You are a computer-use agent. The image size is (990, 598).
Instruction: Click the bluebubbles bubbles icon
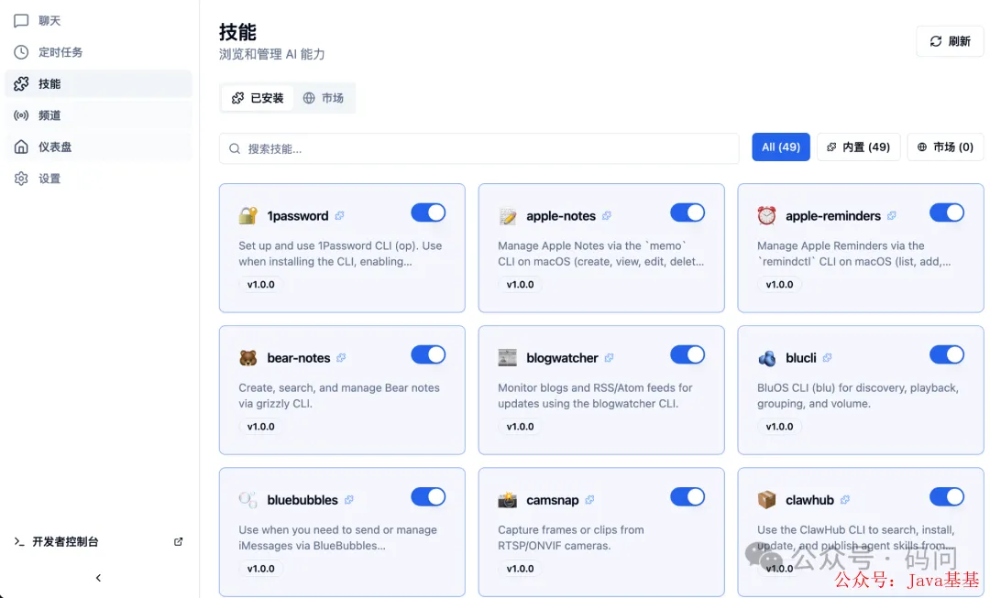248,500
